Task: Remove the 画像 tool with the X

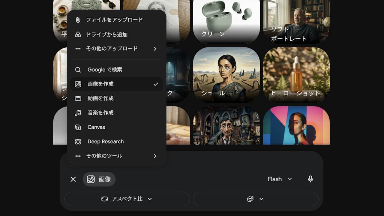Action: 73,179
